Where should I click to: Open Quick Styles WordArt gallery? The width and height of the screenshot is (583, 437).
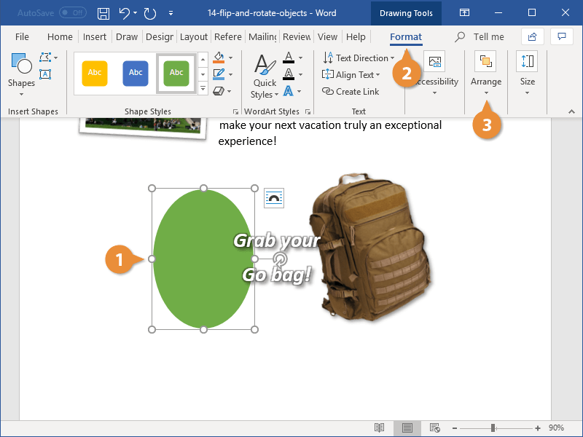(265, 76)
